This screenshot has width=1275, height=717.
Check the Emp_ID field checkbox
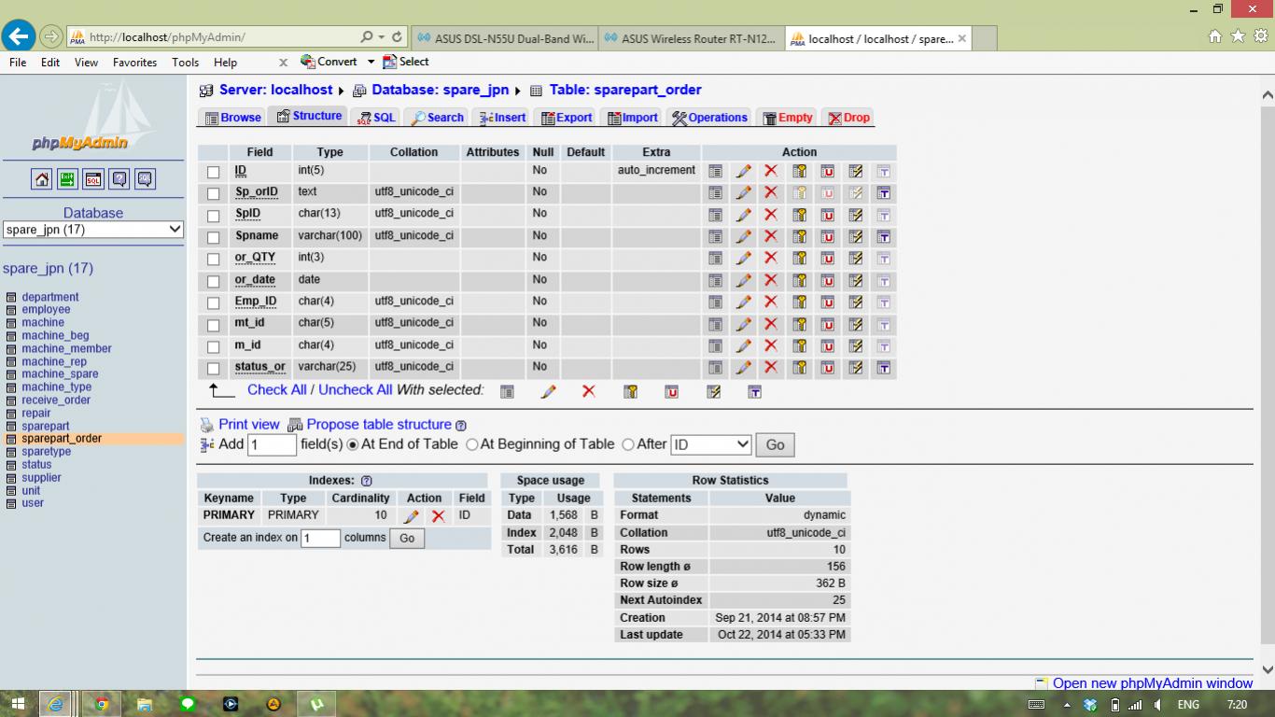pyautogui.click(x=214, y=302)
